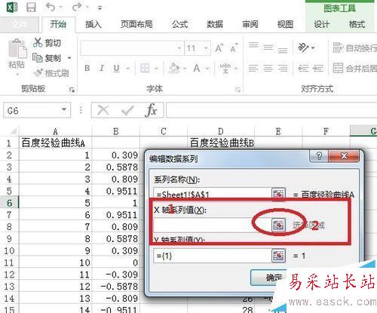This screenshot has width=377, height=313.
Task: Click the X 轴系列值 input field
Action: click(213, 225)
